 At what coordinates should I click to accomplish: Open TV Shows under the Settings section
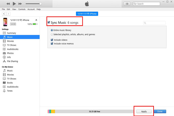[x=20, y=45]
